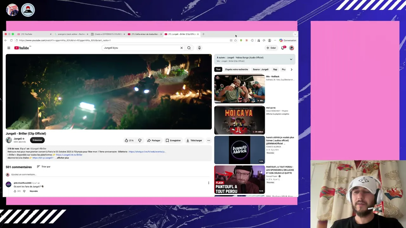406x228 pixels.
Task: Switch to the 'avengers black widow' tab
Action: pos(71,34)
